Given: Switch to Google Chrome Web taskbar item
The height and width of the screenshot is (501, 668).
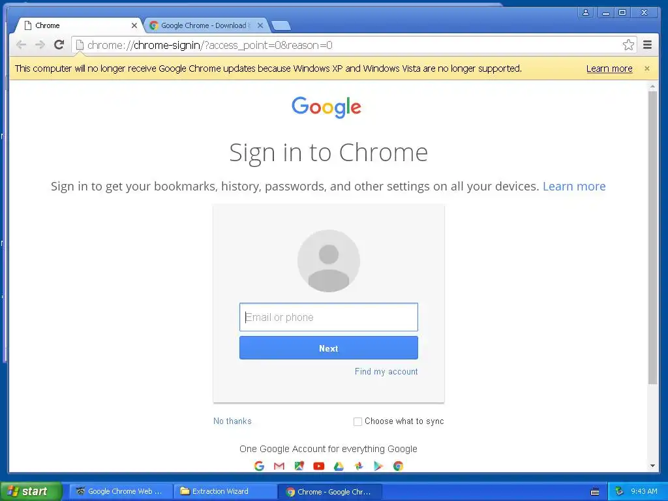Looking at the screenshot, I should pyautogui.click(x=121, y=491).
